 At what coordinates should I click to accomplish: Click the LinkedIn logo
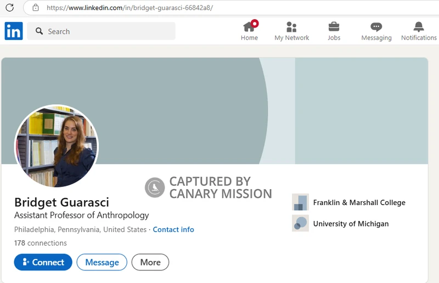click(x=13, y=31)
